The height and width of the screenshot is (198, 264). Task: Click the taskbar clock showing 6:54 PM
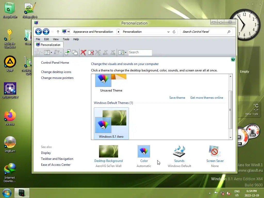point(252,193)
